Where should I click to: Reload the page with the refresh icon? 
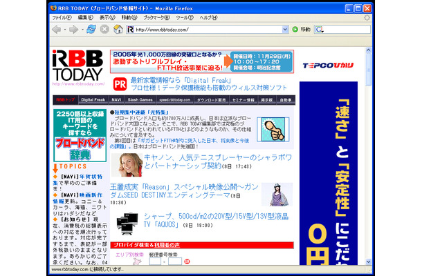91,29
